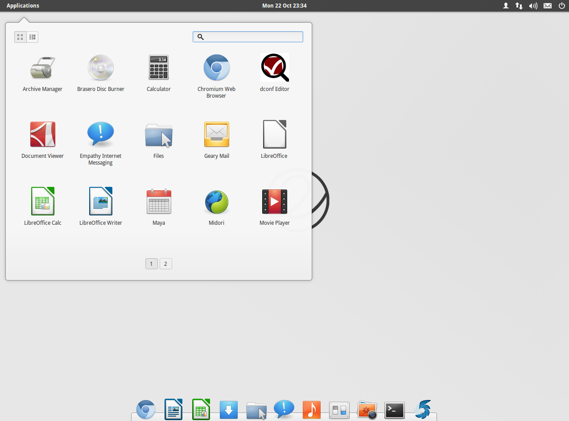This screenshot has width=569, height=421.
Task: Go to page 2 of applications
Action: click(165, 264)
